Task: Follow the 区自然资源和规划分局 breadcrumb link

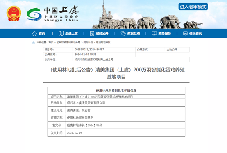Action: 68,42
